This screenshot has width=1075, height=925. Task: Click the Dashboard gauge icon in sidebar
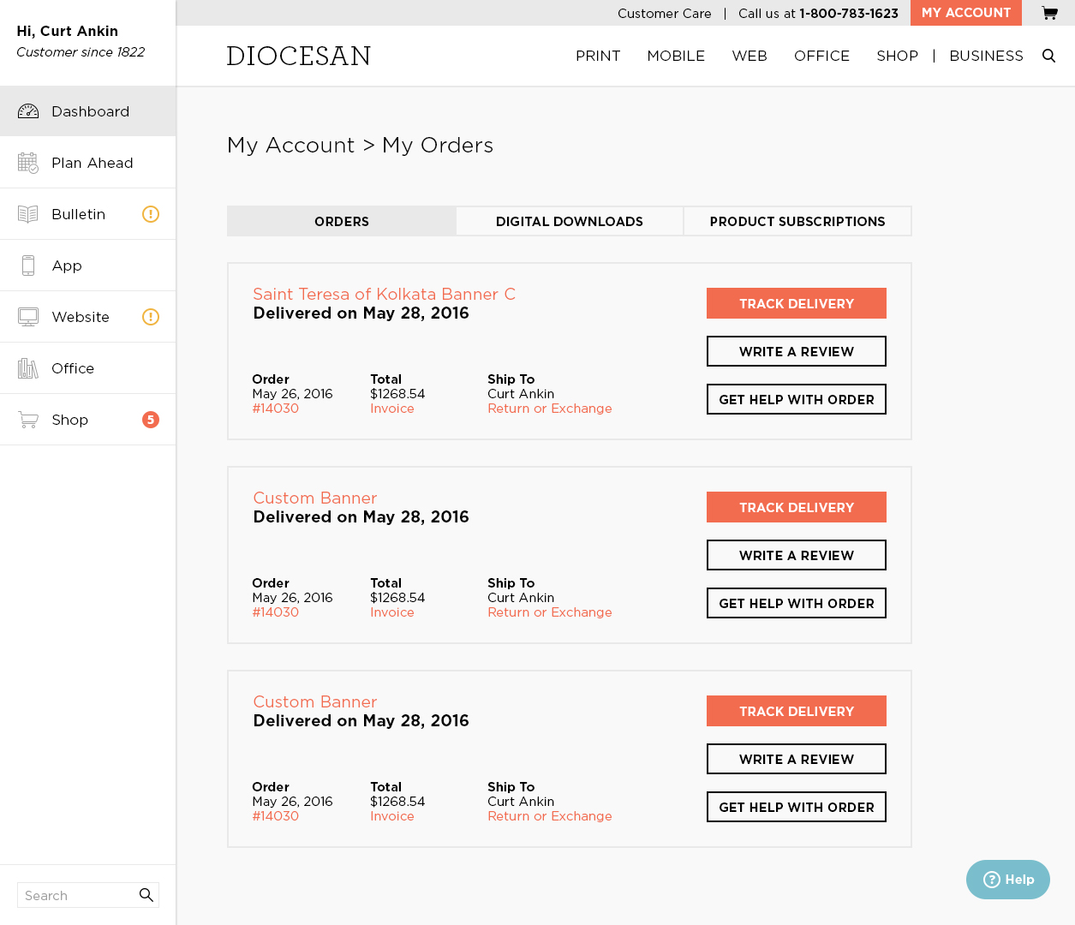tap(28, 111)
